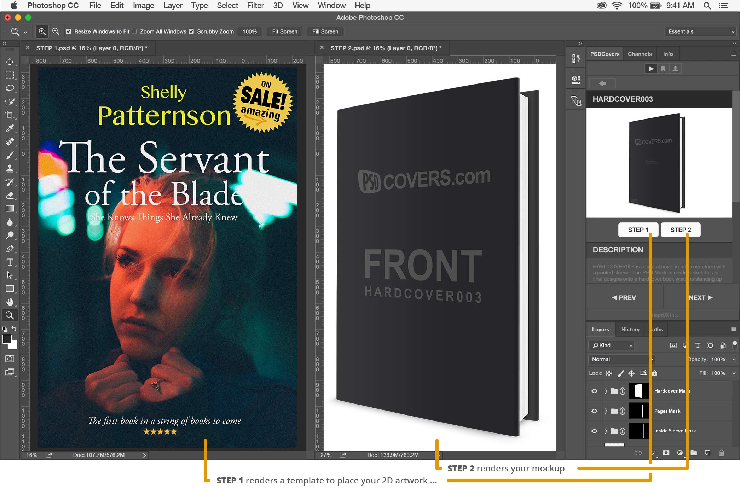Uncheck Resize Windows to Fit
Image resolution: width=740 pixels, height=488 pixels.
tap(68, 31)
